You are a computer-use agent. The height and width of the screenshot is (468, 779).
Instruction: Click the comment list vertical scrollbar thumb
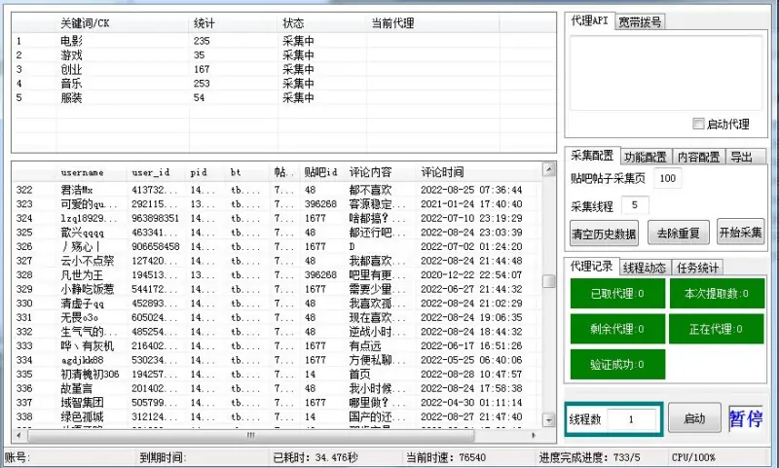pos(549,282)
